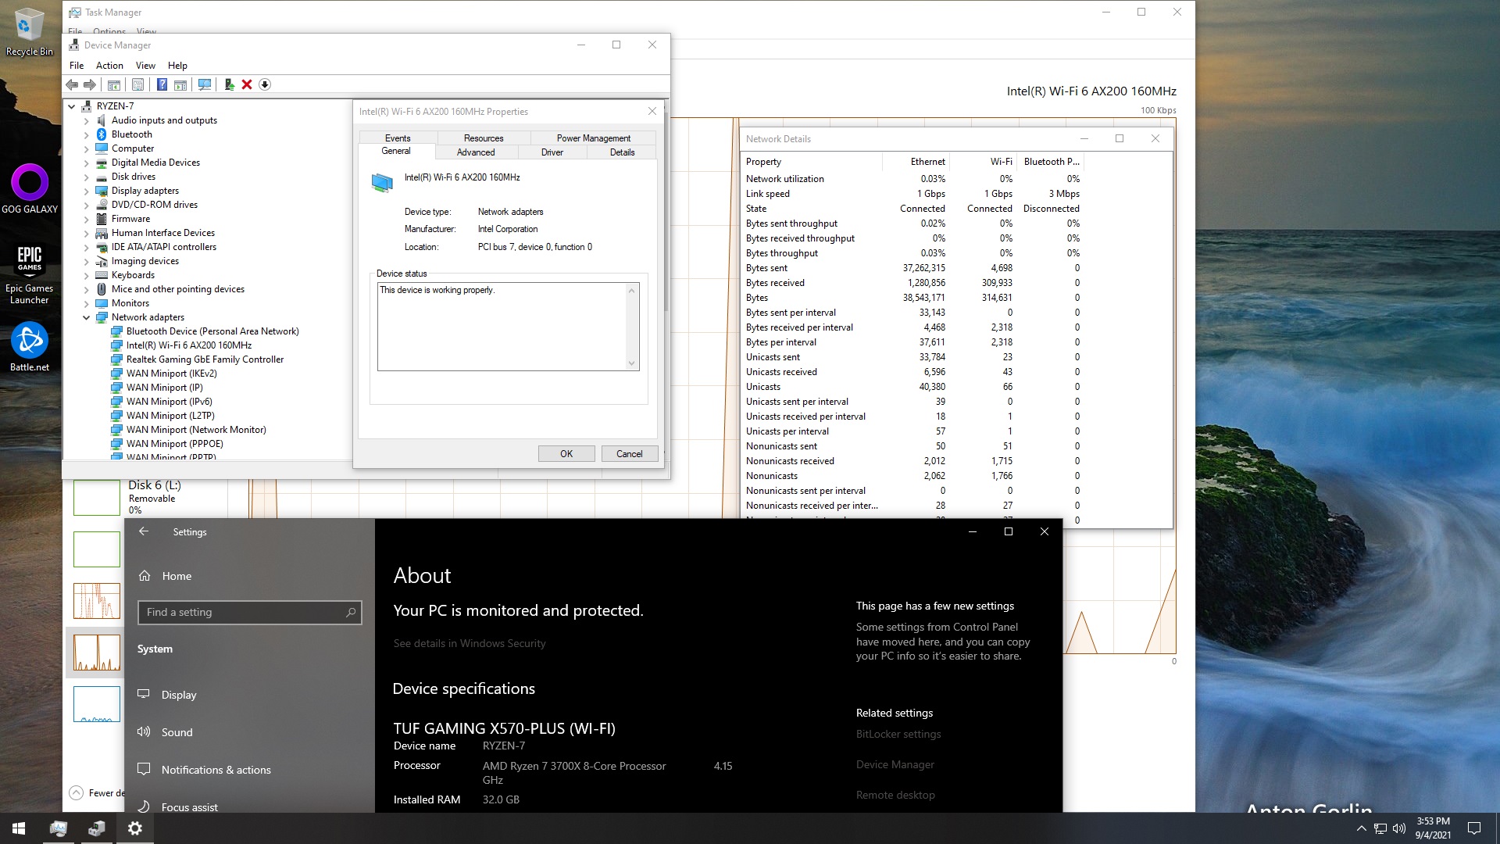The width and height of the screenshot is (1500, 844).
Task: Open Device Manager View menu
Action: [145, 66]
